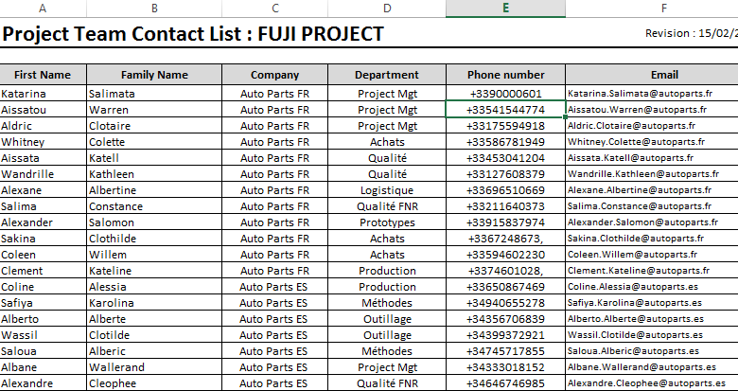Click phone number +33586781949
This screenshot has width=738, height=391.
point(505,142)
